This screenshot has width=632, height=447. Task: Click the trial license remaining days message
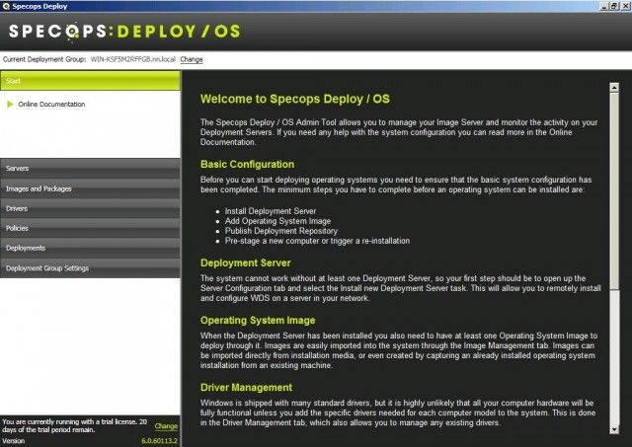pyautogui.click(x=75, y=425)
